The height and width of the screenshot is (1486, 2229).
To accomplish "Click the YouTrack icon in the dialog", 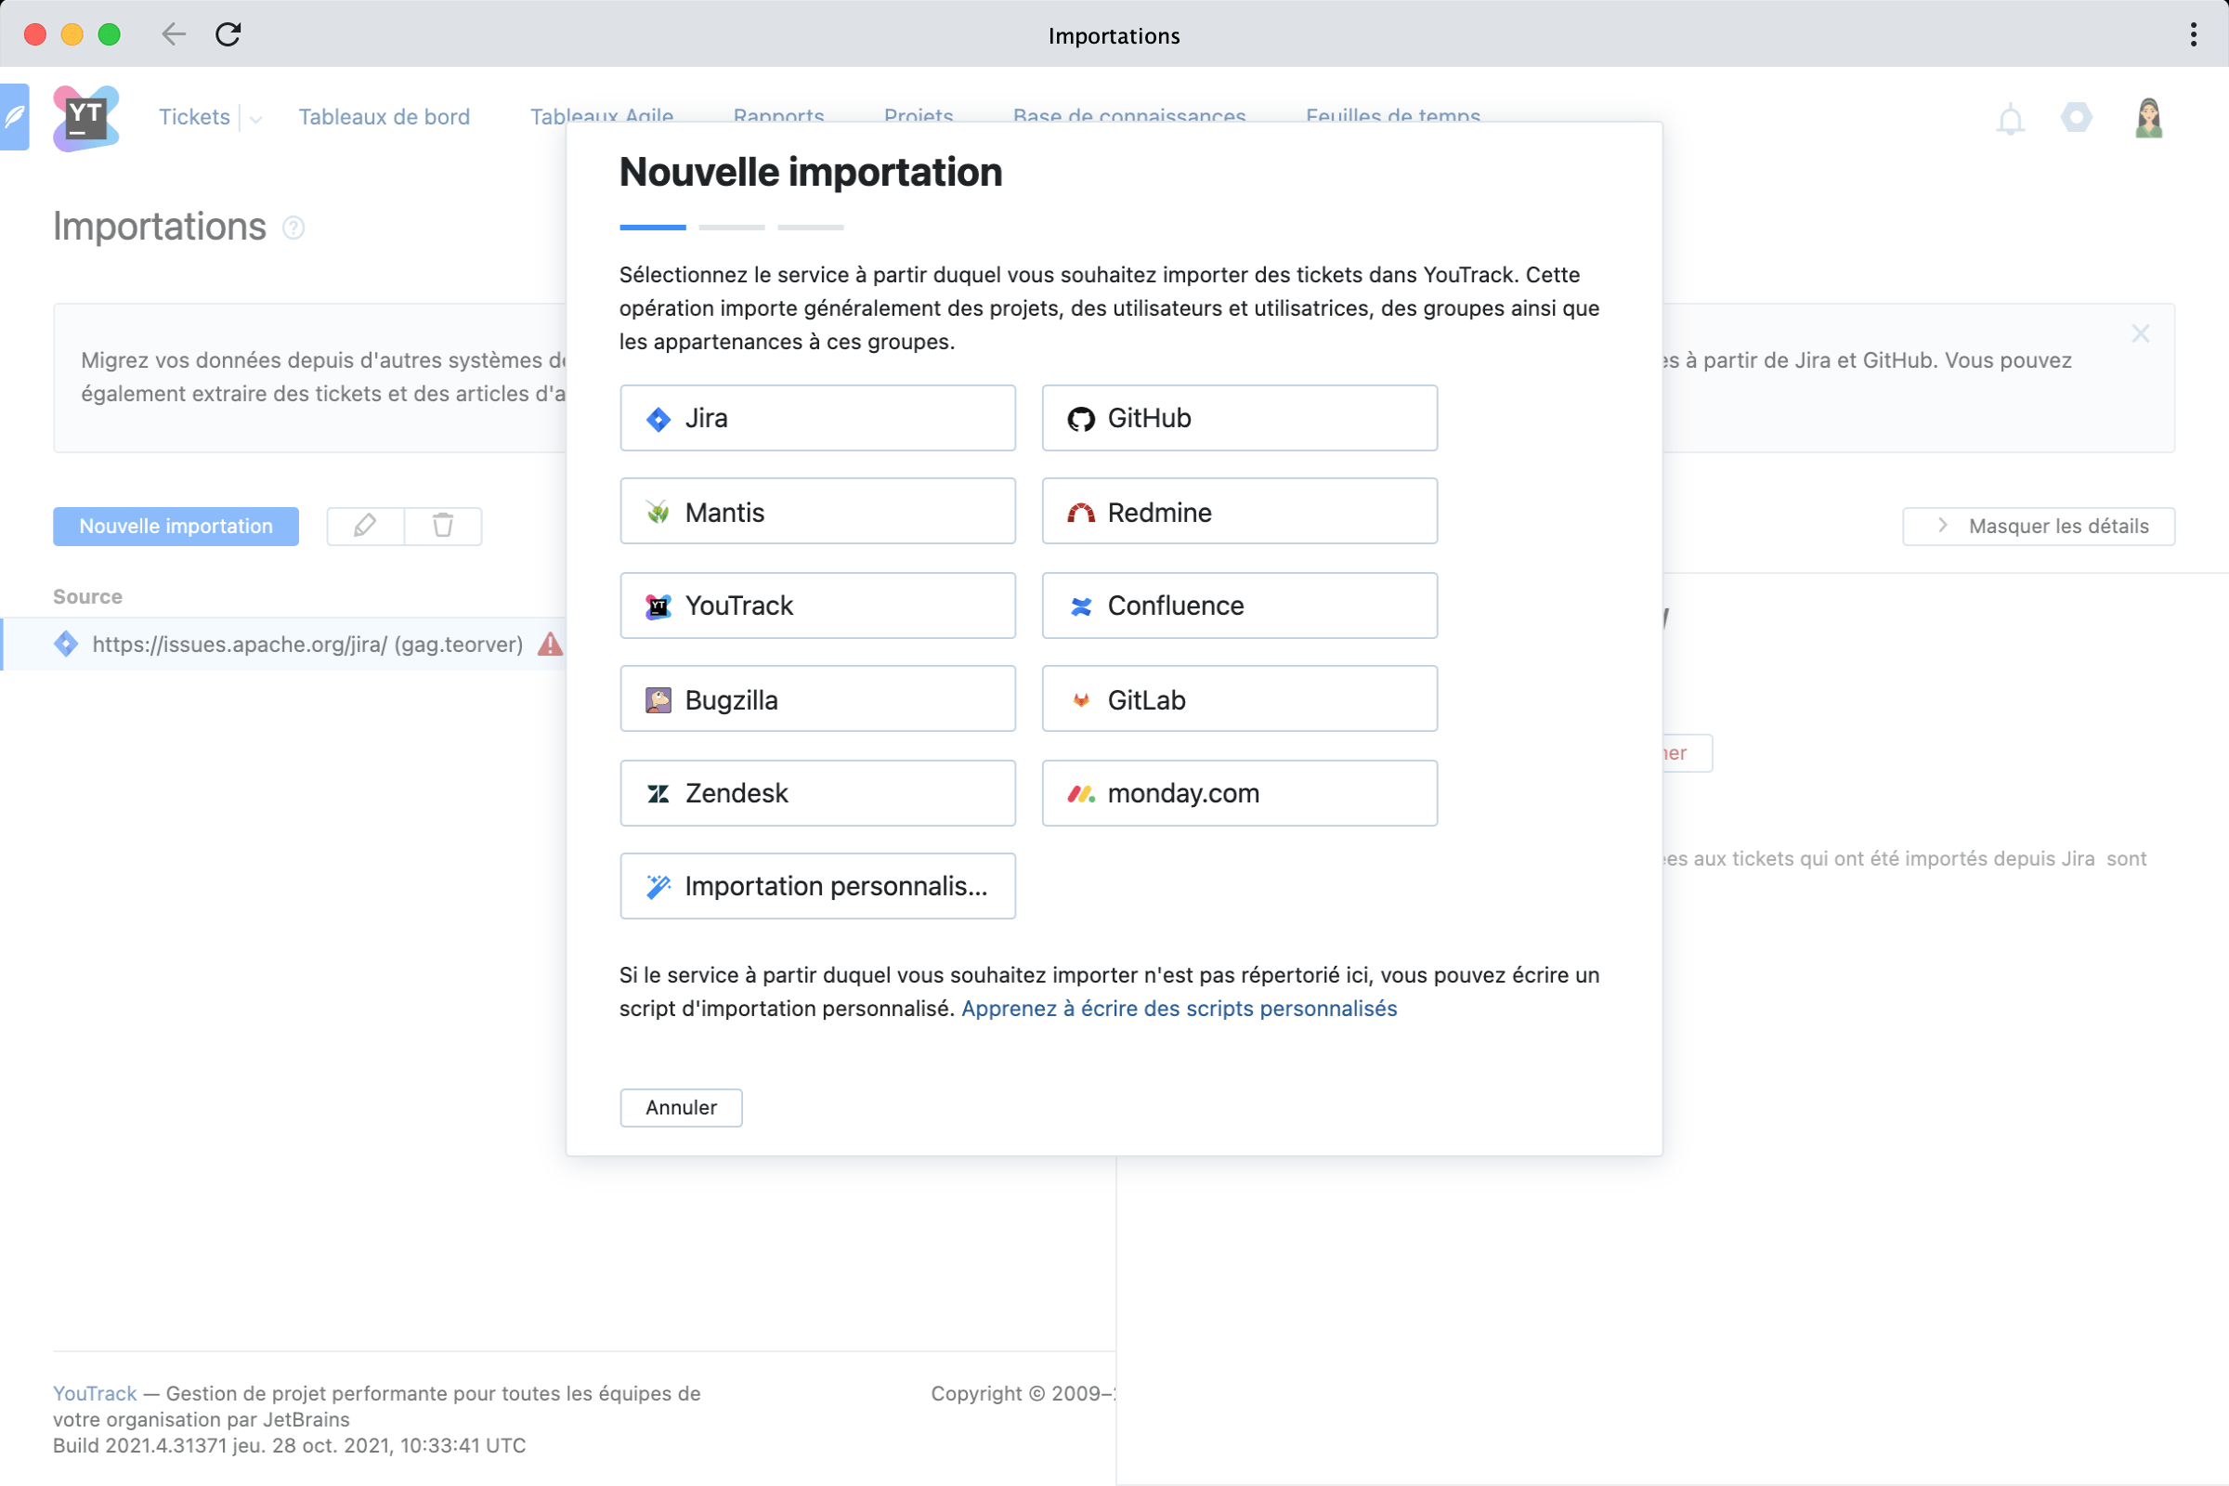I will coord(658,606).
